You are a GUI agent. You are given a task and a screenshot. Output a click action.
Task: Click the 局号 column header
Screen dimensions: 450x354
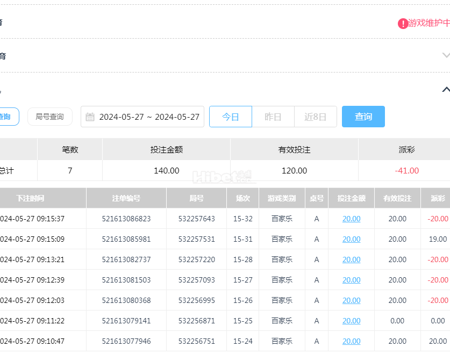coord(197,198)
